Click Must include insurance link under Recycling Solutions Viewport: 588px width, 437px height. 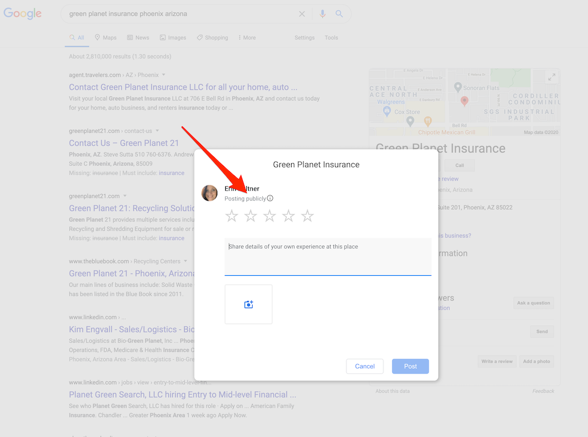coord(171,238)
